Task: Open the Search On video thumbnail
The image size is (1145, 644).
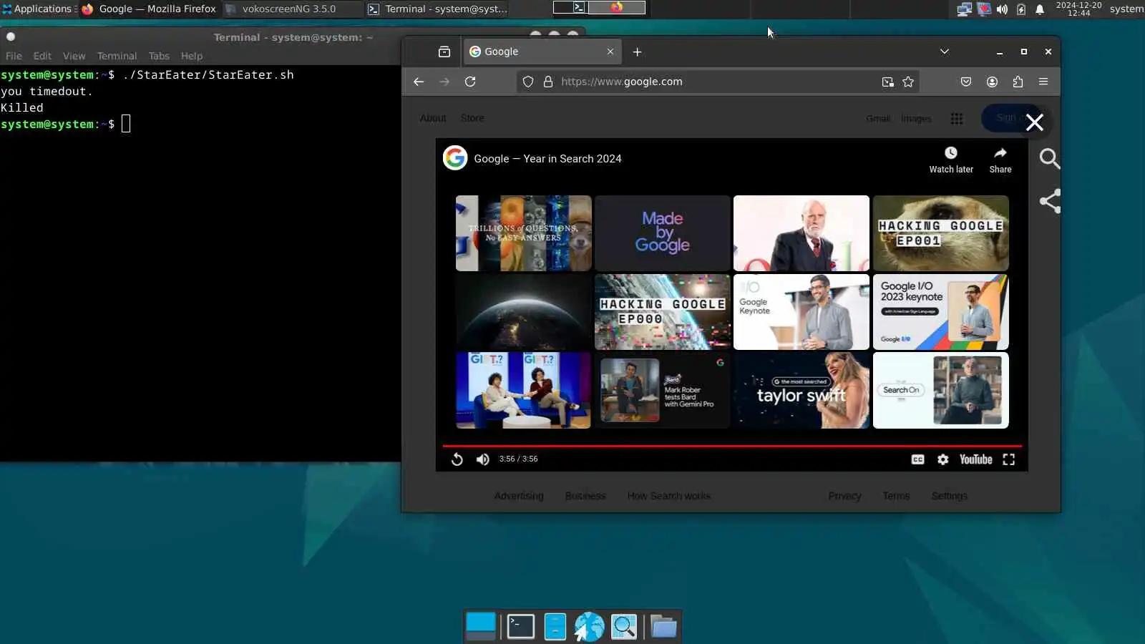Action: pos(941,391)
